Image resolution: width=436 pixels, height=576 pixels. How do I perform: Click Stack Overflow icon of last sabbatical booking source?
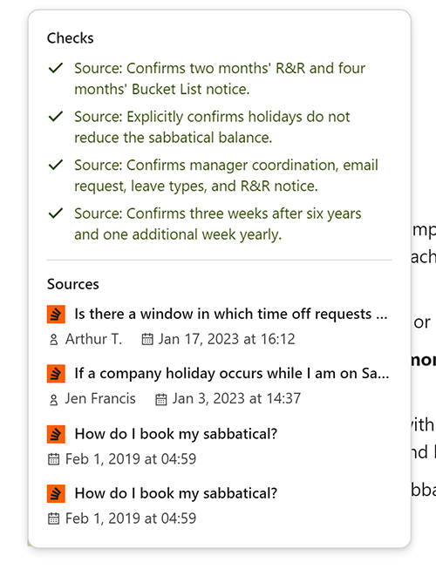coord(56,493)
